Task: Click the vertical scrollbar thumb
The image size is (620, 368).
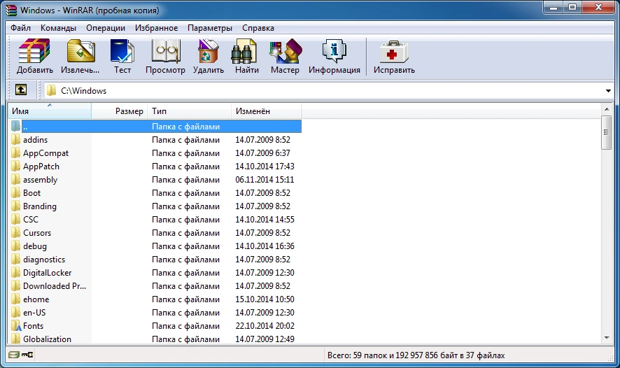Action: click(606, 132)
